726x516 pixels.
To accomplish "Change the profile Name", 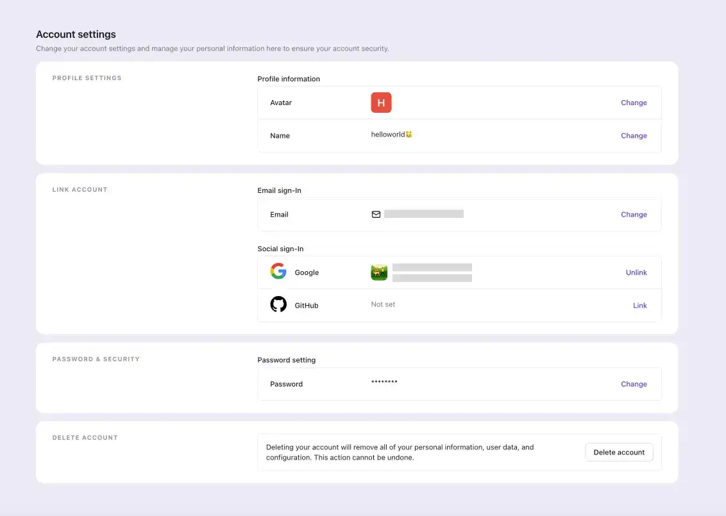I will click(634, 136).
